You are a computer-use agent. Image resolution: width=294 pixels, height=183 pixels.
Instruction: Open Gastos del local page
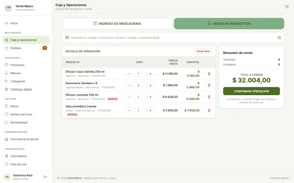pos(26,114)
